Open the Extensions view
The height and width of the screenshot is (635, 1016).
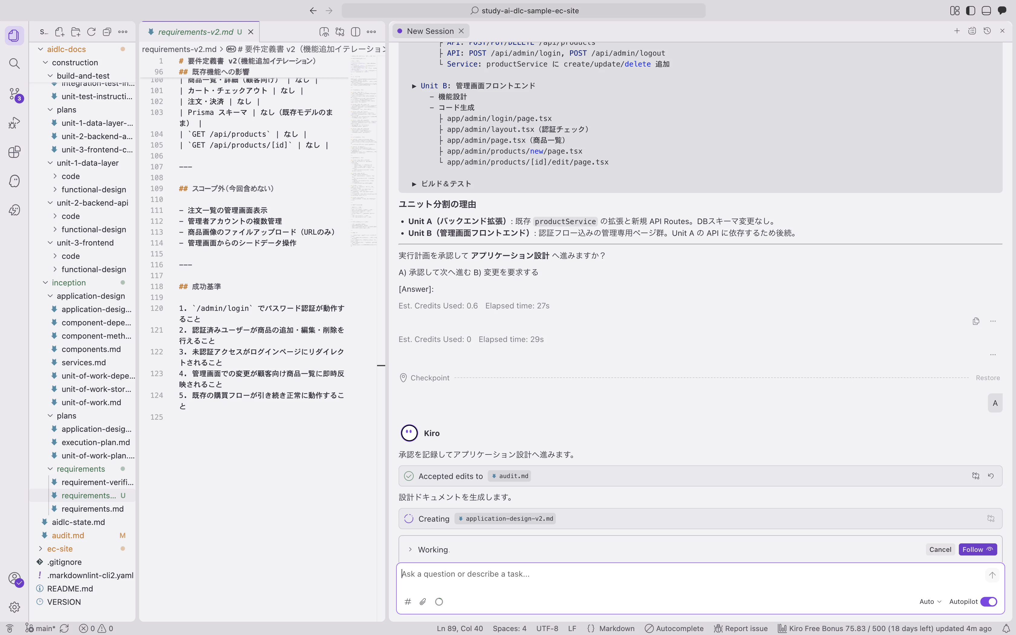tap(14, 151)
